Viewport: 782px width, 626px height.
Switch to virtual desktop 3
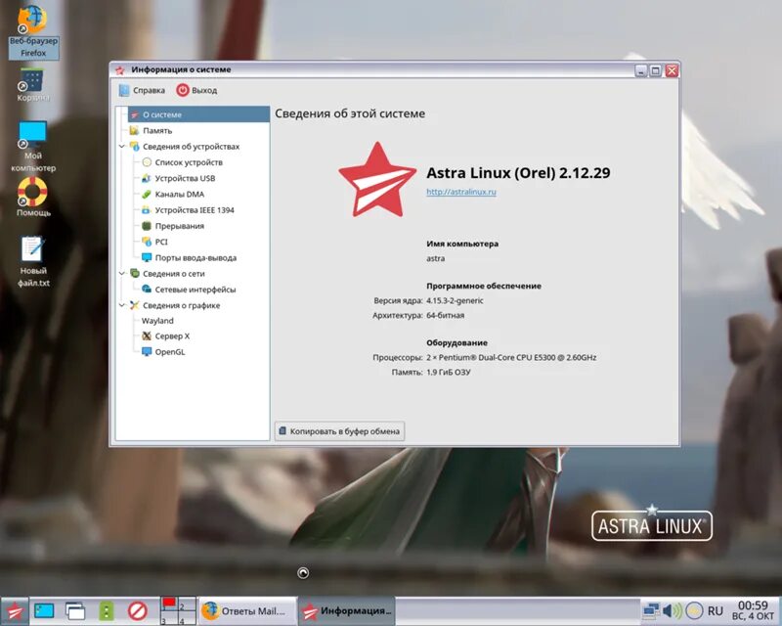169,618
